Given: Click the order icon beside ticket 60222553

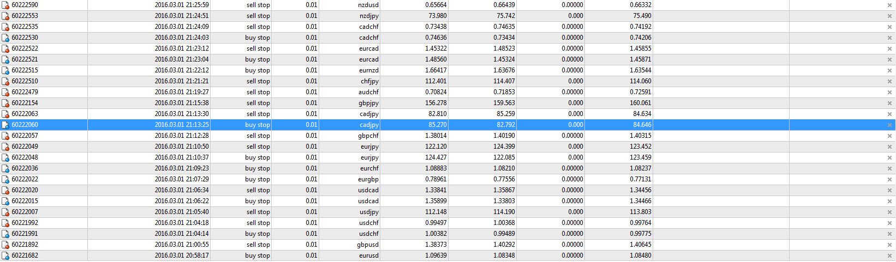Looking at the screenshot, I should [5, 16].
